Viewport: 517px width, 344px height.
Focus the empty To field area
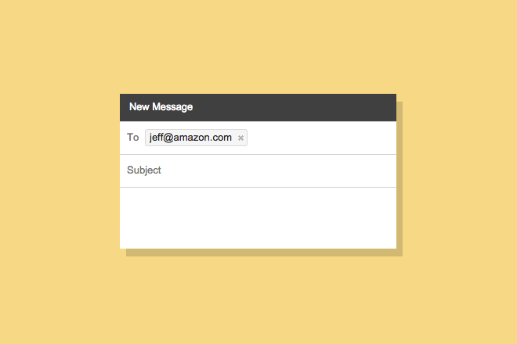(x=321, y=138)
